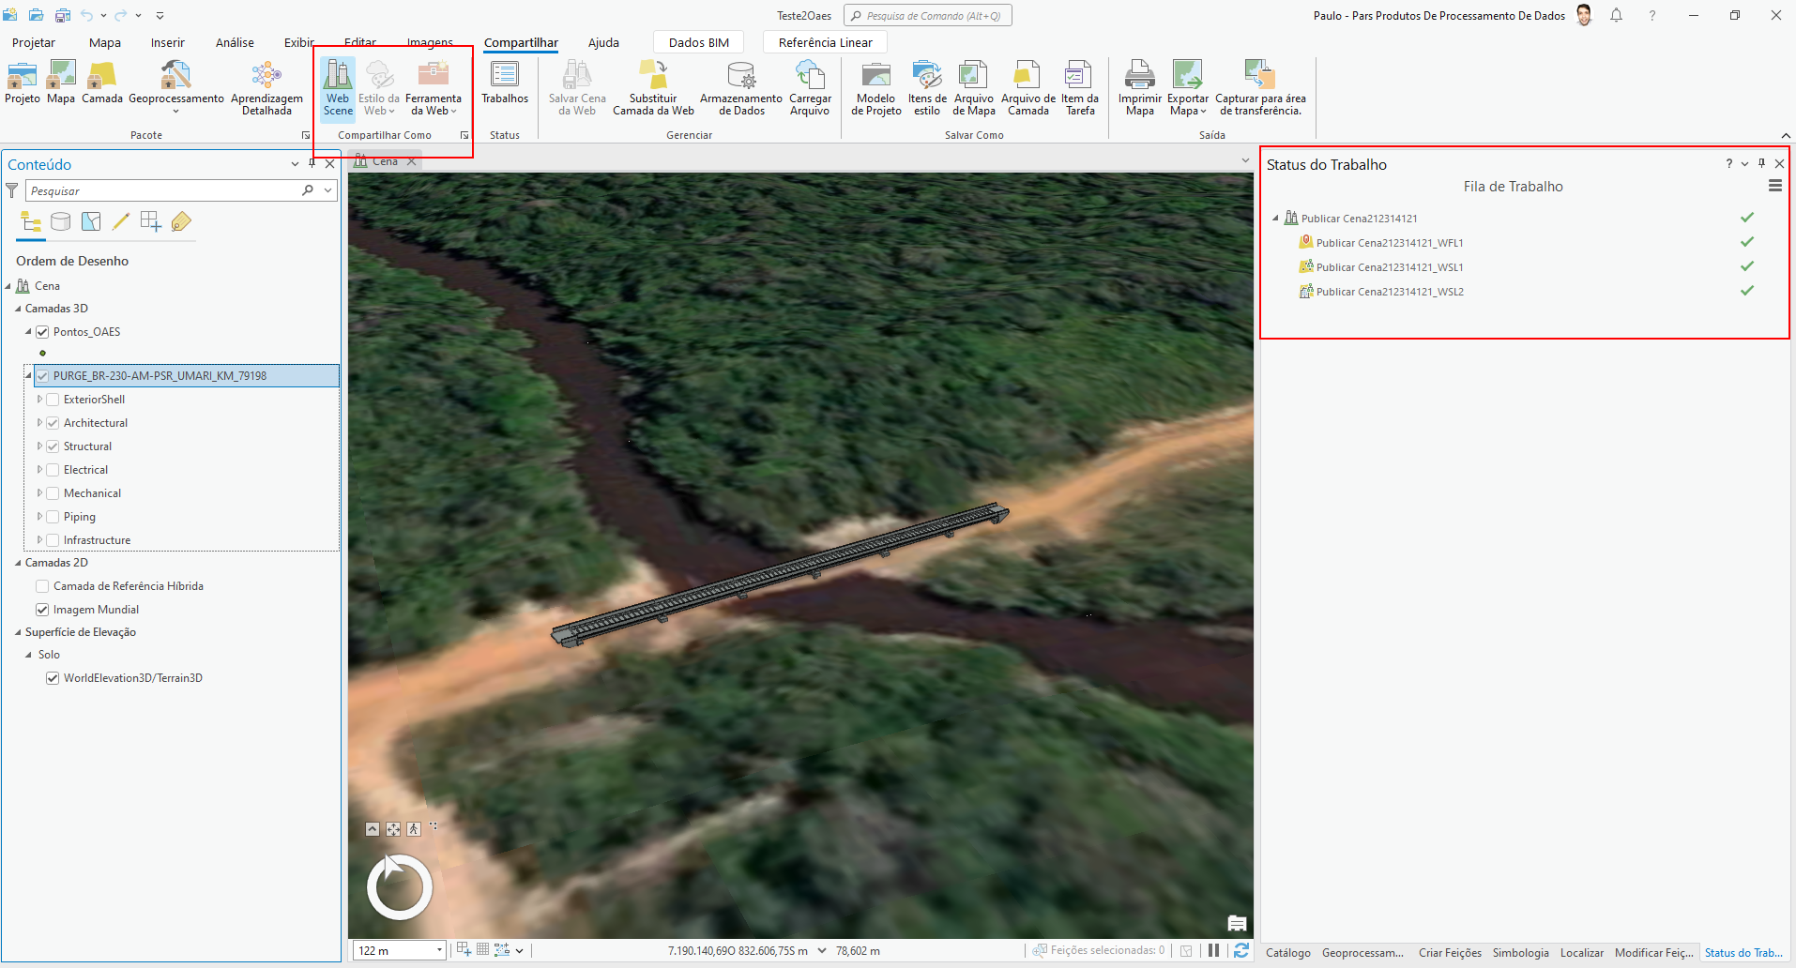Click the command search box
Image resolution: width=1796 pixels, height=968 pixels.
[927, 15]
